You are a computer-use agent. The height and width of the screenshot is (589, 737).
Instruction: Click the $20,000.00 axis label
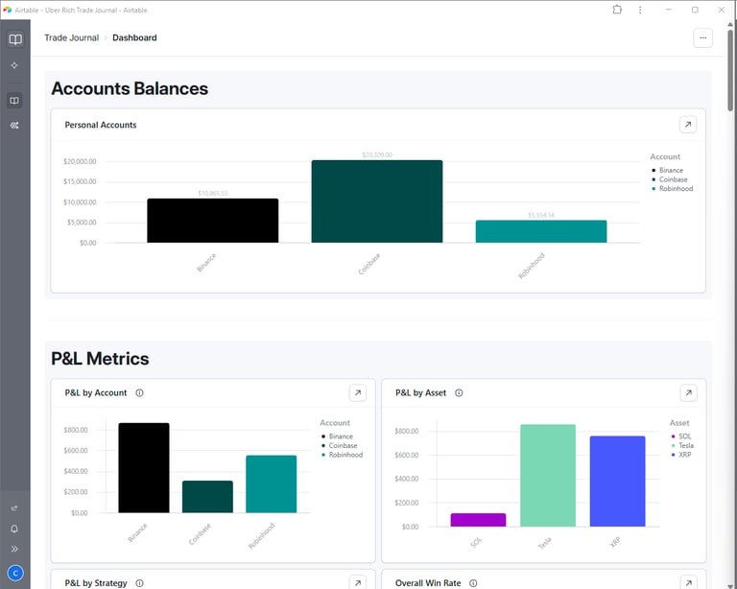[80, 161]
